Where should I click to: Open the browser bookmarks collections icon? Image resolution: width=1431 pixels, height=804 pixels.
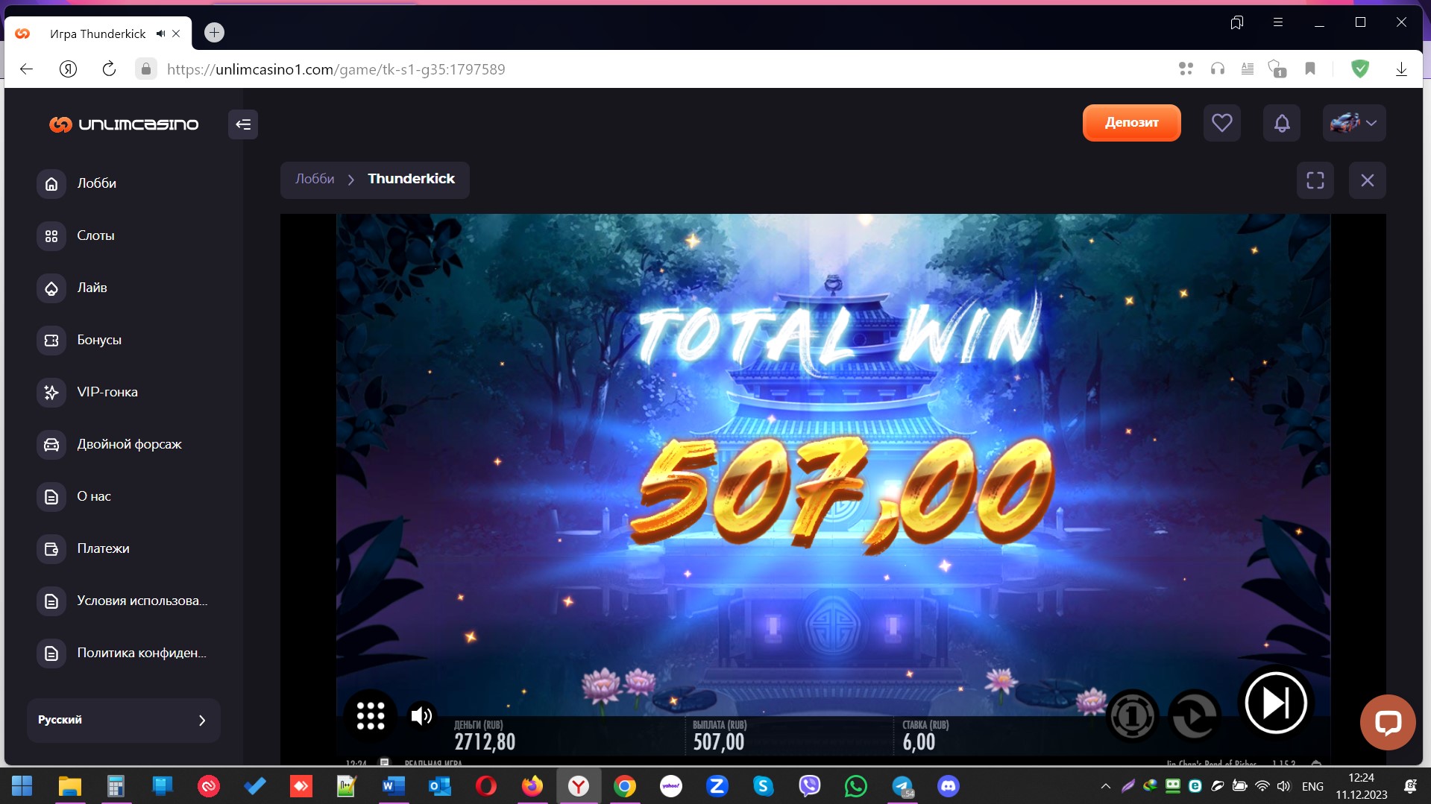pyautogui.click(x=1237, y=22)
